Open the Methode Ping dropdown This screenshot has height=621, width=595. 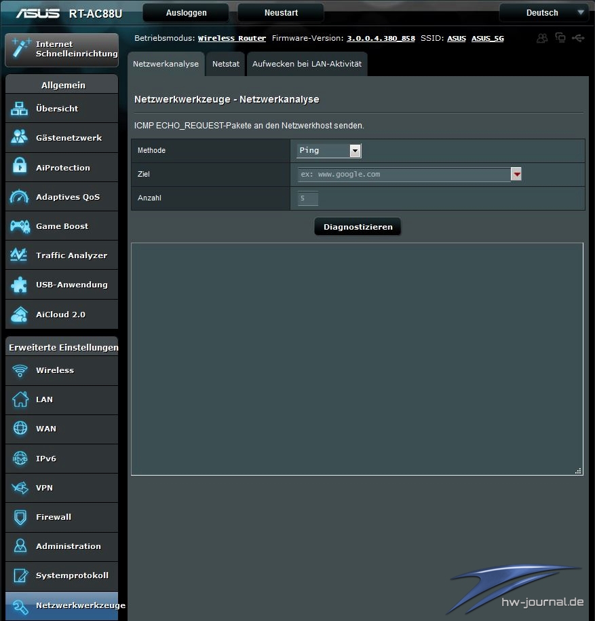(x=329, y=151)
